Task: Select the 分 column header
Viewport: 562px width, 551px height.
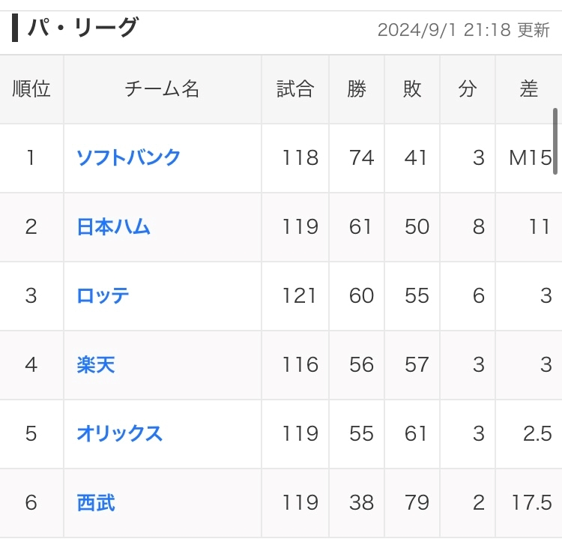Action: [468, 89]
